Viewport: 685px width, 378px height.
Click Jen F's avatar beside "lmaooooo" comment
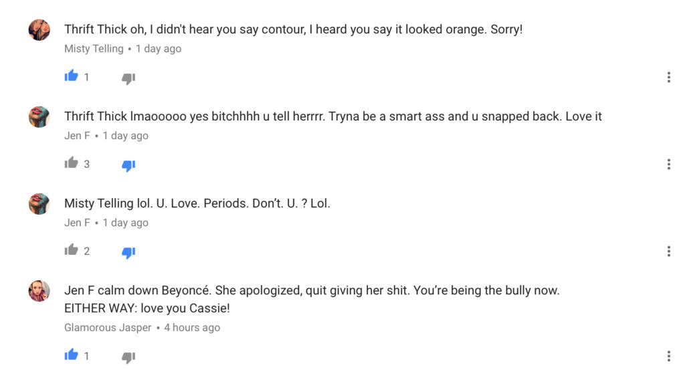(x=39, y=116)
